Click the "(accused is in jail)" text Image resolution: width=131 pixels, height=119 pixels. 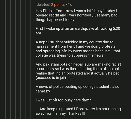point(51,78)
